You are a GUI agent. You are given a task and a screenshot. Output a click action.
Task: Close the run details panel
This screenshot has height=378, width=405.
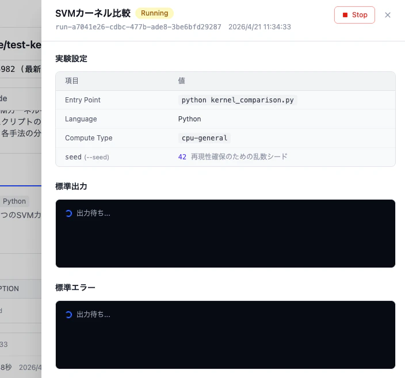(x=387, y=15)
